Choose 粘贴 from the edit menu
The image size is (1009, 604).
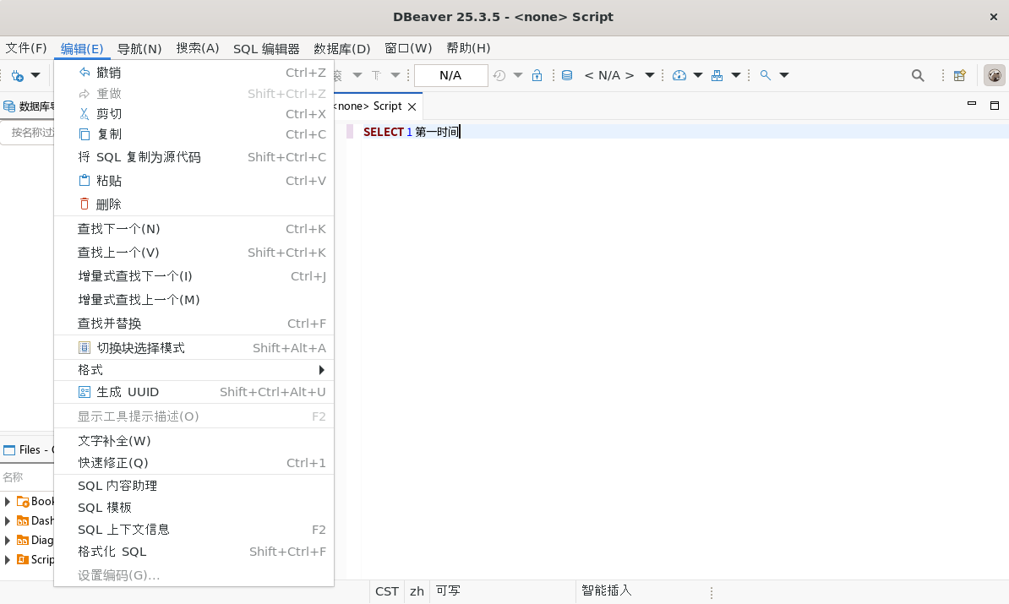pyautogui.click(x=194, y=181)
